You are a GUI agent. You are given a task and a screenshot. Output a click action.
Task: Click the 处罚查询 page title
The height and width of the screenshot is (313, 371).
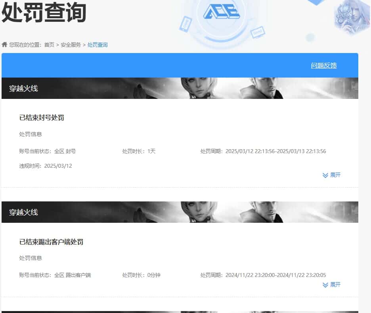44,12
